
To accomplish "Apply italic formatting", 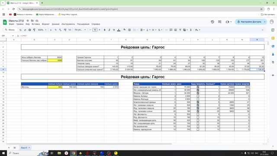I will [x=109, y=30].
